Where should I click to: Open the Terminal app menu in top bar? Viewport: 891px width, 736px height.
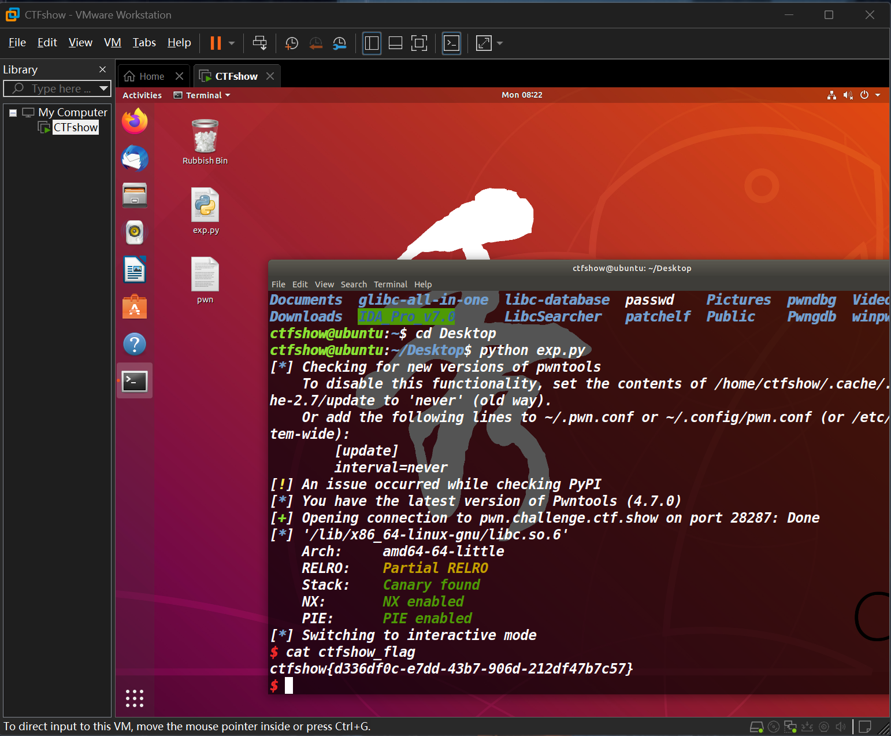[x=202, y=95]
